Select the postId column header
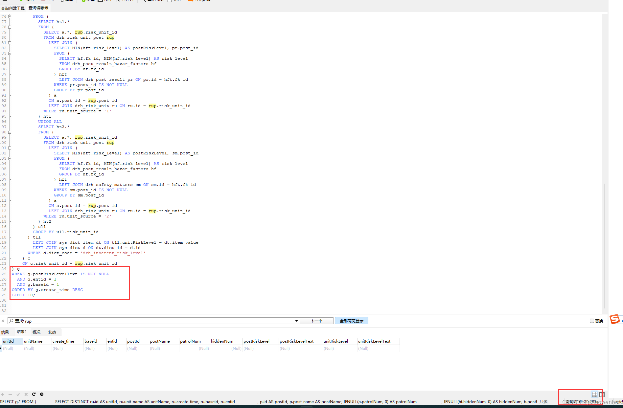 click(138, 341)
